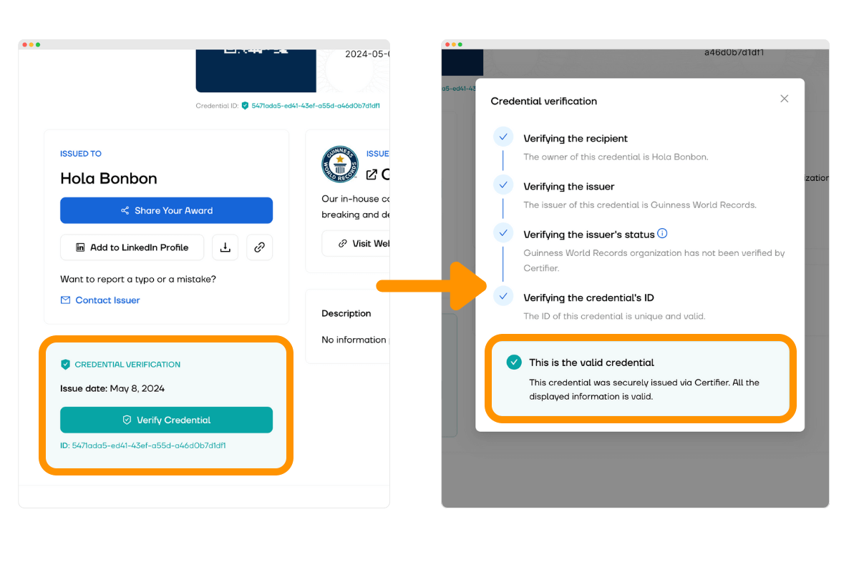Click the 'Verifying the credential's ID' heading

pyautogui.click(x=588, y=297)
